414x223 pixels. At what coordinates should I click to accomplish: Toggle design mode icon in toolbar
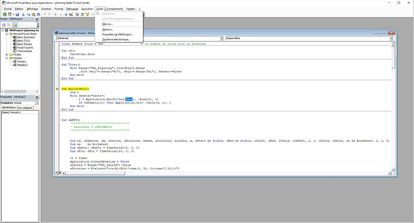click(71, 14)
